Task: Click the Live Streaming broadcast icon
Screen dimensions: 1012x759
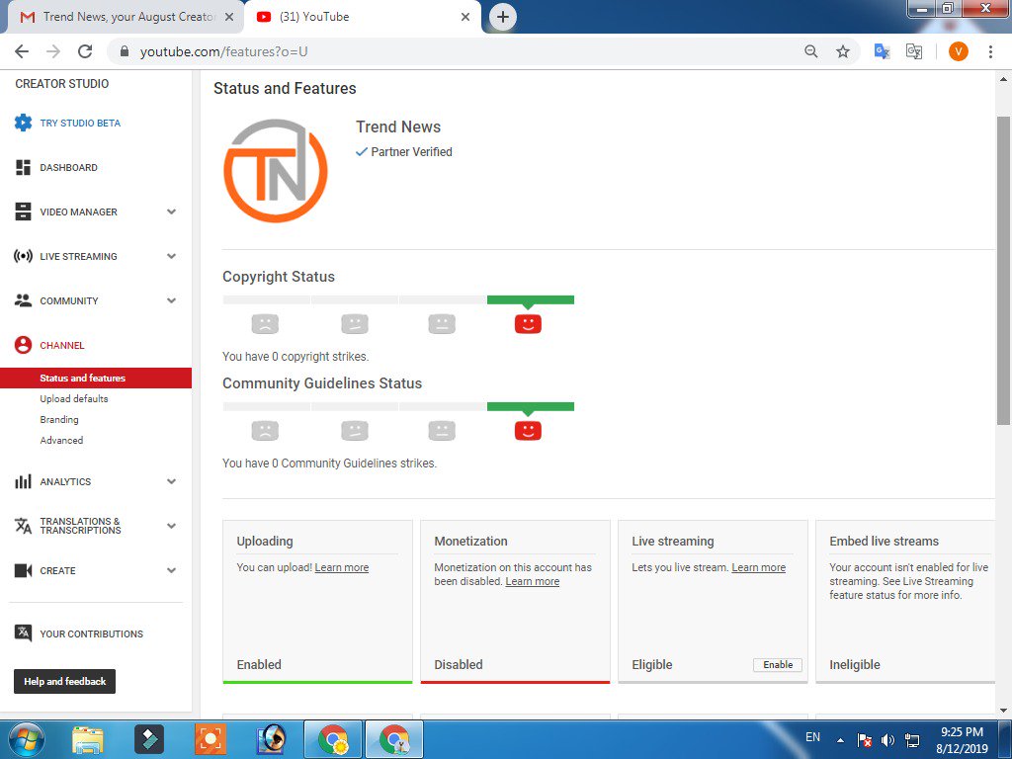Action: [24, 256]
